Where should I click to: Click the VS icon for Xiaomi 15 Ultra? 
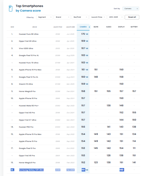coord(87,84)
